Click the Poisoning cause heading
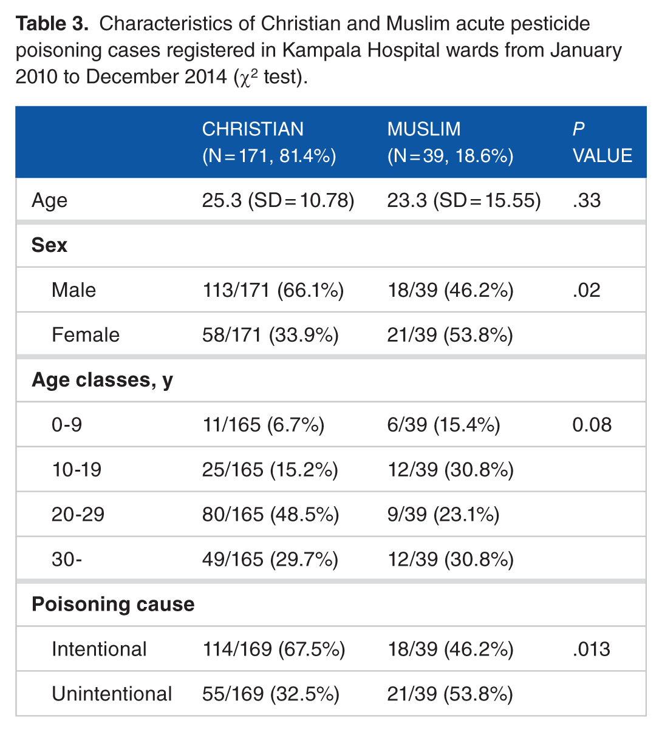This screenshot has width=662, height=732. 113,604
